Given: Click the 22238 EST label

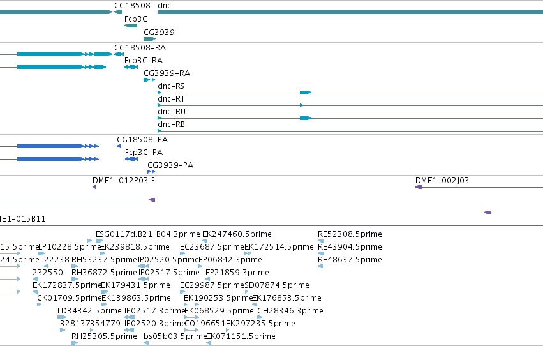Looking at the screenshot, I should pyautogui.click(x=56, y=260).
